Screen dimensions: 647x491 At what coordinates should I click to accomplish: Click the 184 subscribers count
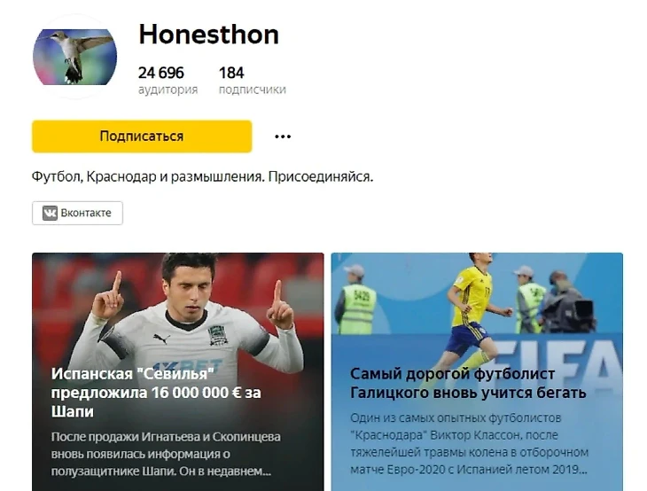[231, 73]
